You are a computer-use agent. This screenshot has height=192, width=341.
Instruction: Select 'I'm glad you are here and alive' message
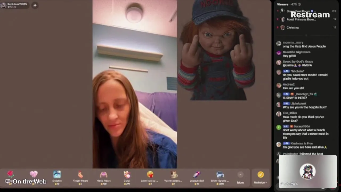coord(305,147)
